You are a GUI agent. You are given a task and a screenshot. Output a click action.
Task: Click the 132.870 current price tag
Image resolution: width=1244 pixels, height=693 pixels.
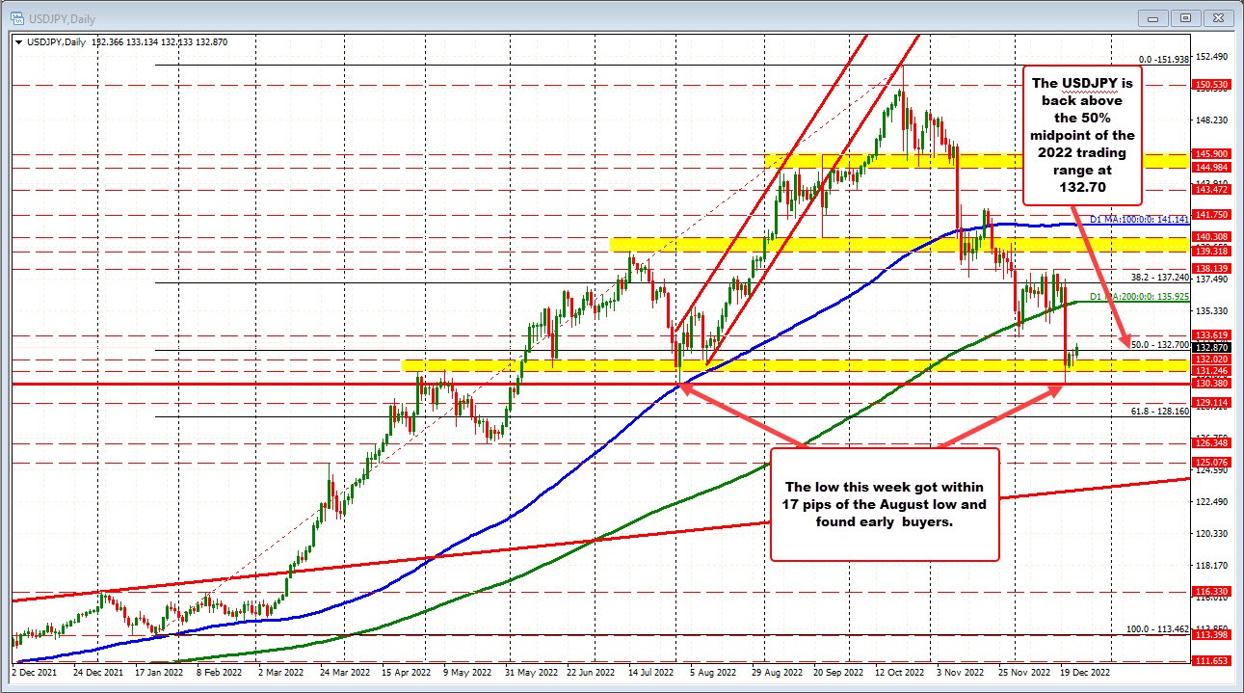(x=1214, y=349)
